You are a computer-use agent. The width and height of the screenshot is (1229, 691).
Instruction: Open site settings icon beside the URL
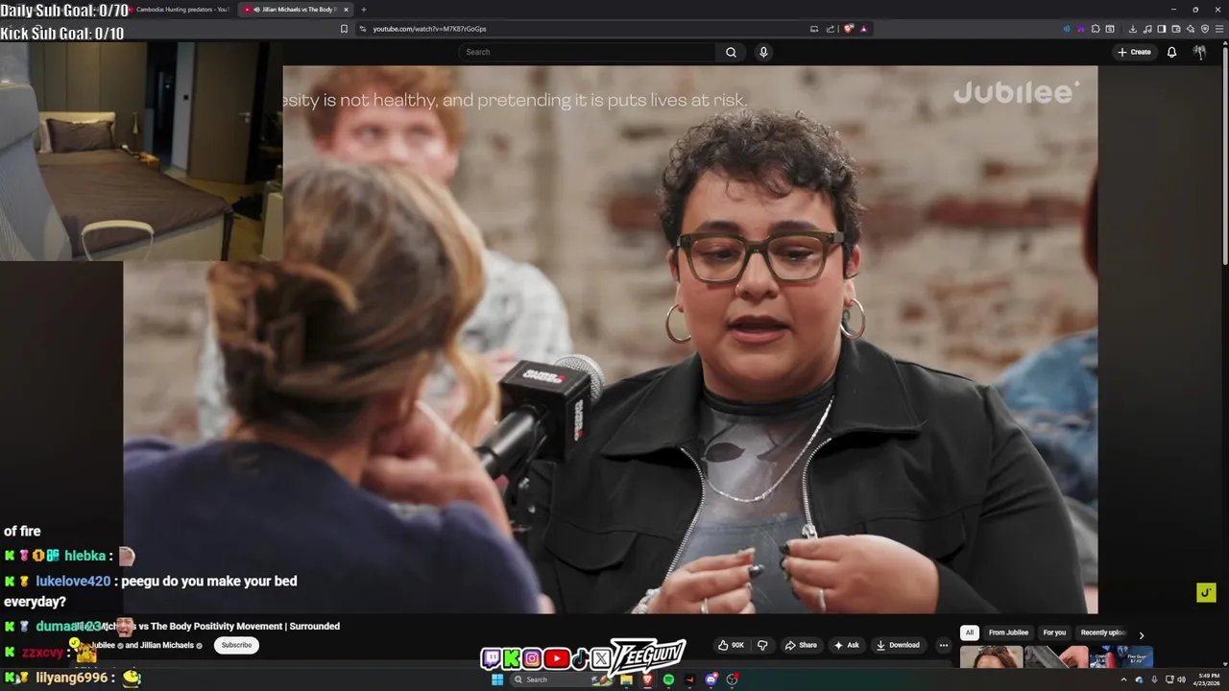(363, 29)
